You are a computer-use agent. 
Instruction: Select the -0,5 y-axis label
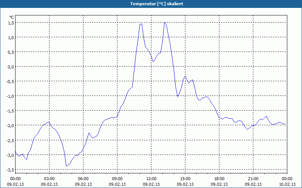click(11, 82)
